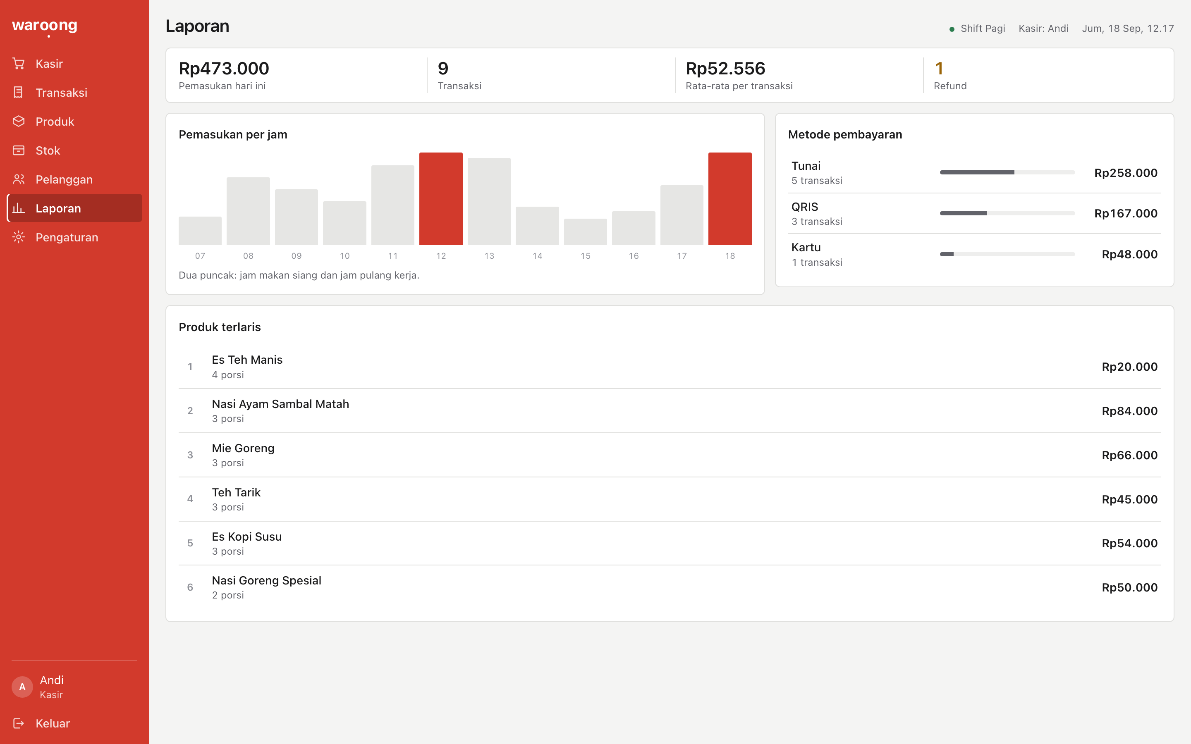
Task: Click the date Jum, 18 Sep, 12.17
Action: coord(1127,29)
